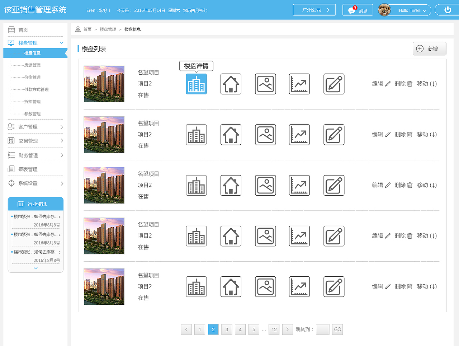Click house icon in fifth project row
Viewport: 459px width, 346px height.
231,287
